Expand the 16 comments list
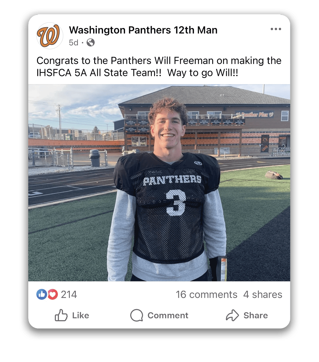 (206, 294)
